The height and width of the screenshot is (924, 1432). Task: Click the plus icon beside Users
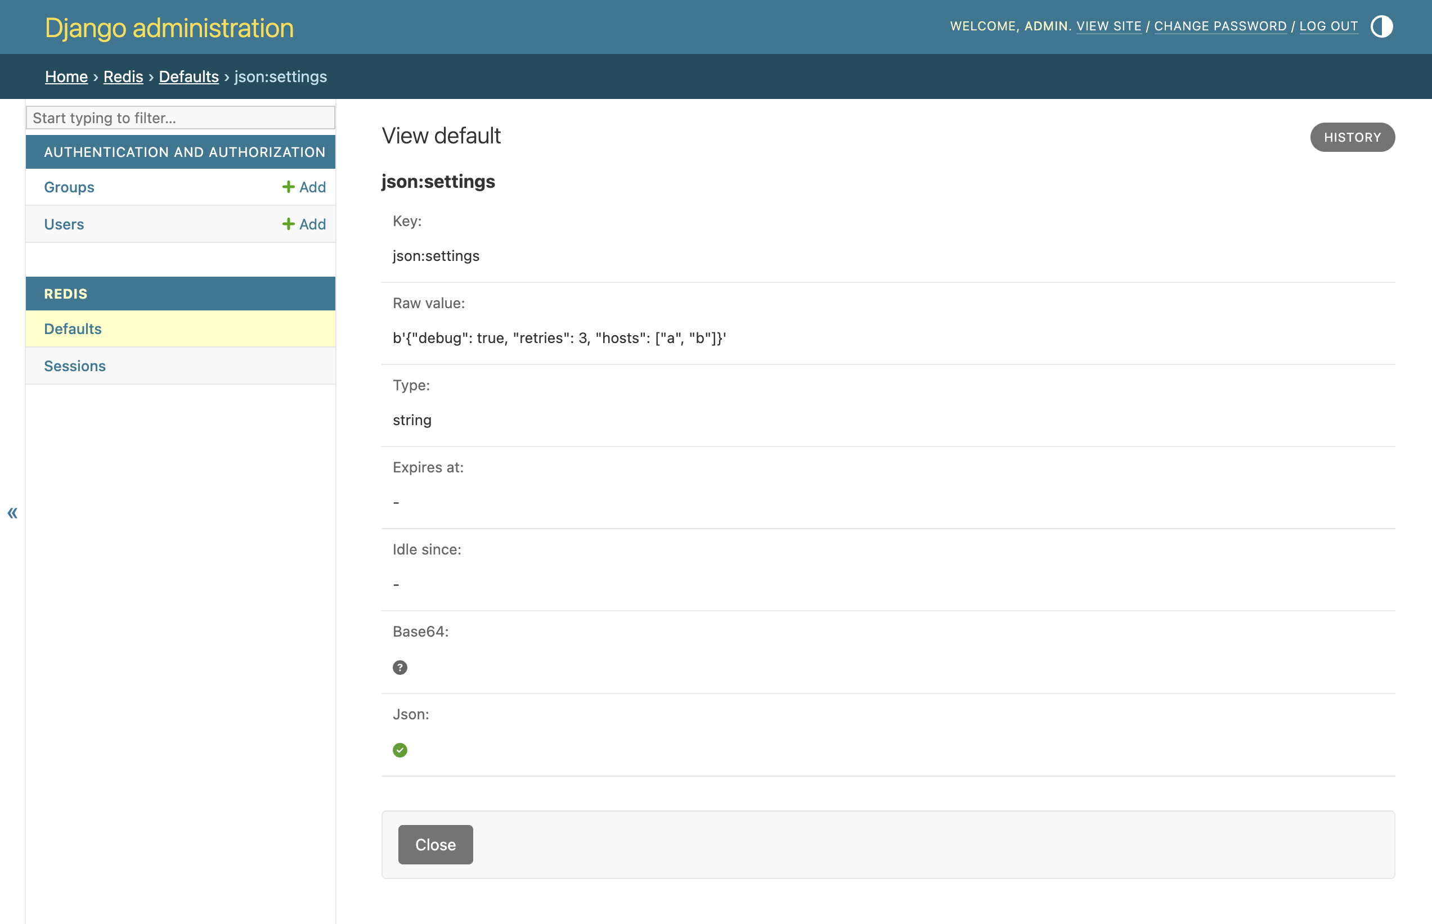[x=288, y=224]
